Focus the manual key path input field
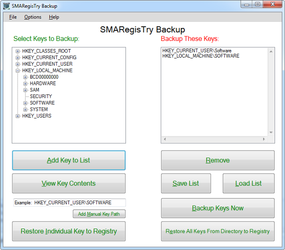Viewport: 285px width, 250px height. coord(69,203)
